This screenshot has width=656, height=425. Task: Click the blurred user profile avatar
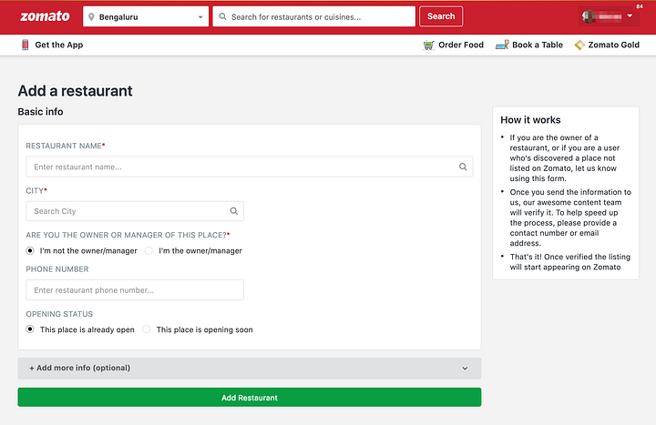coord(589,16)
